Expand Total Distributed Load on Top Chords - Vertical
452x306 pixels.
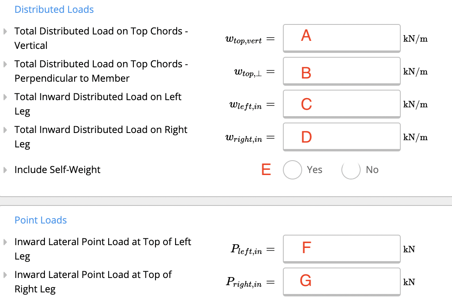tap(5, 31)
